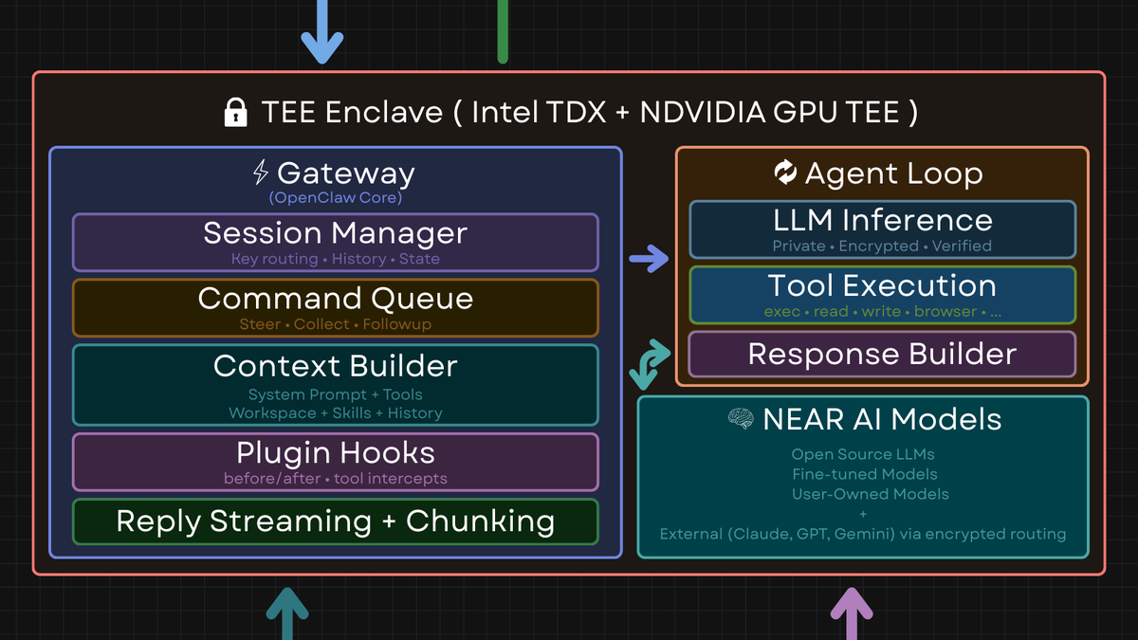Select the Context Builder heading
1138x640 pixels.
336,366
